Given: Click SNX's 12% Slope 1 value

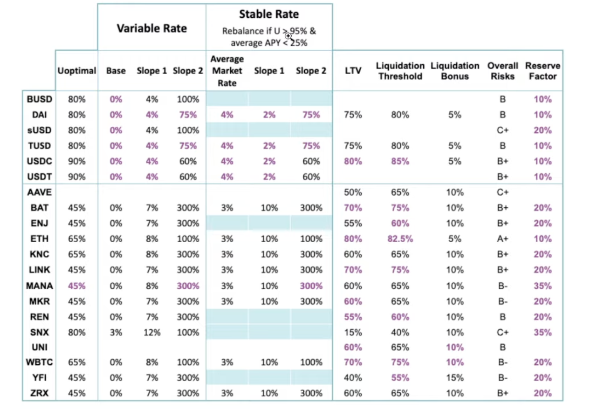Looking at the screenshot, I should (x=151, y=333).
